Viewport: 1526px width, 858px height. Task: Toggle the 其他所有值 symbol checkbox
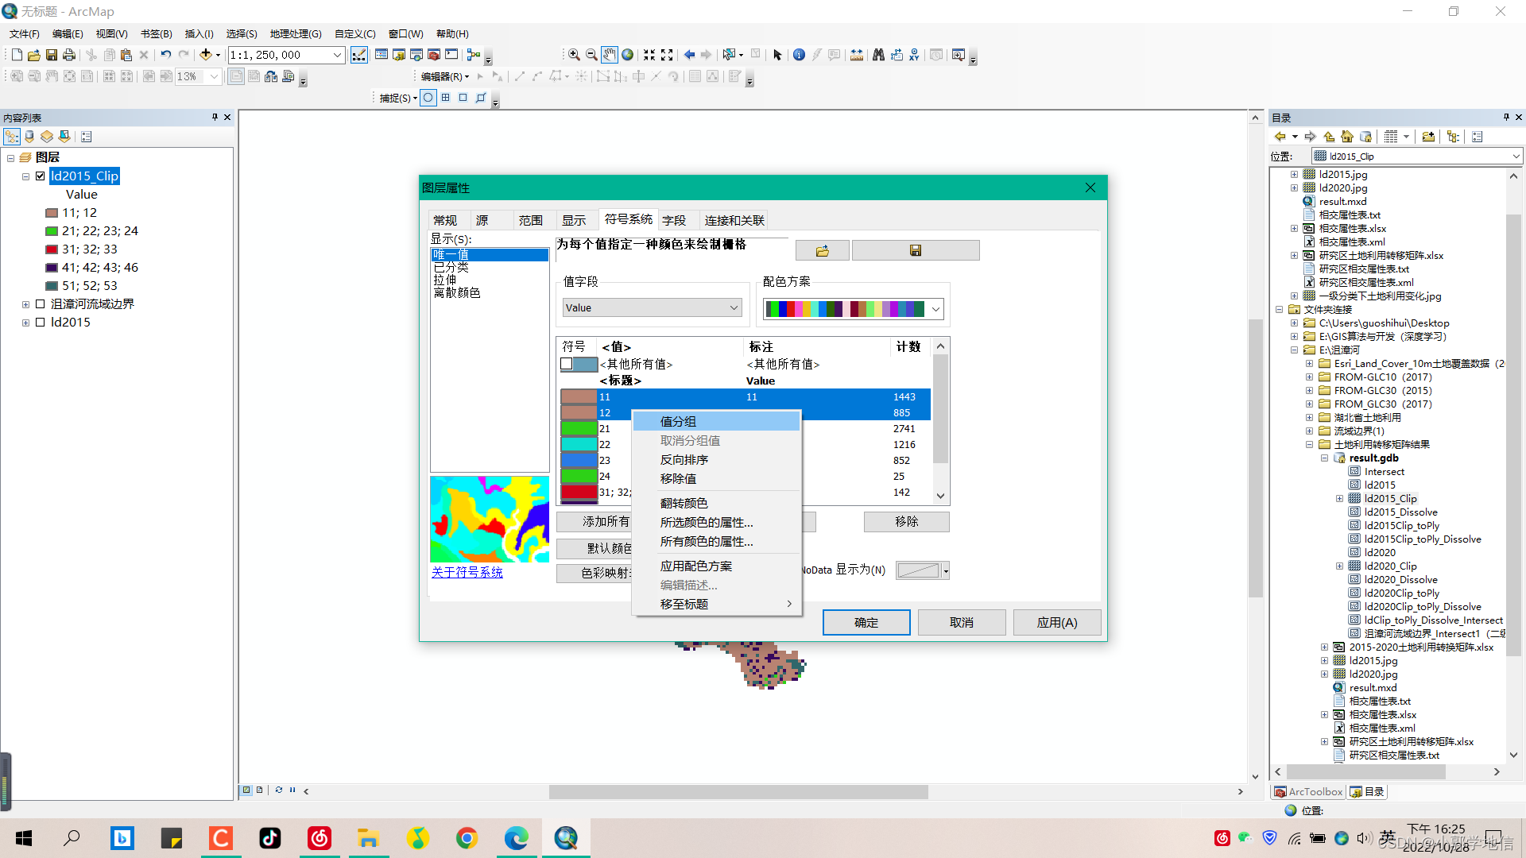tap(567, 365)
